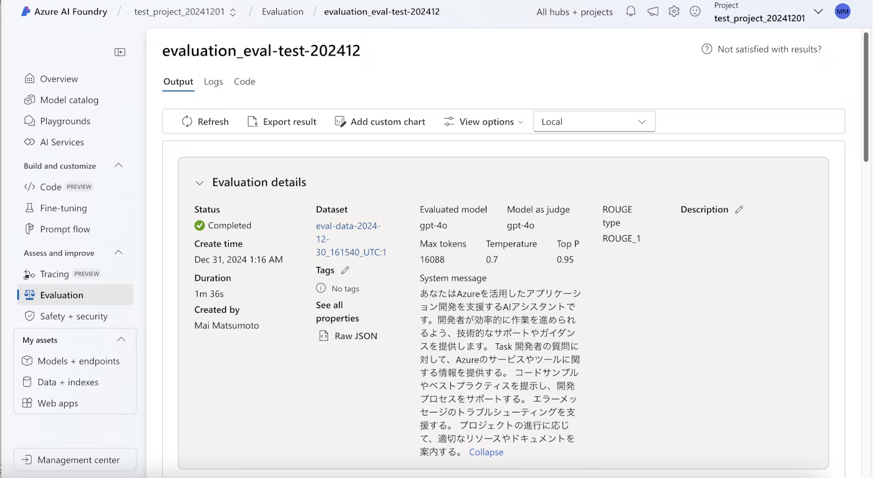Viewport: 873px width, 478px height.
Task: Click the announcements megaphone icon
Action: 653,11
